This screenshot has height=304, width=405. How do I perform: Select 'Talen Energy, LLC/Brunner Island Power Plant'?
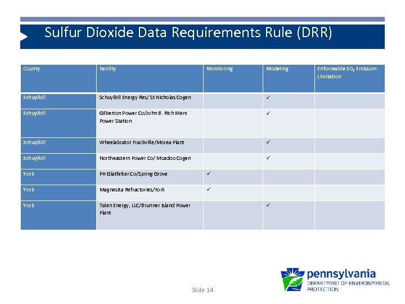pyautogui.click(x=150, y=215)
